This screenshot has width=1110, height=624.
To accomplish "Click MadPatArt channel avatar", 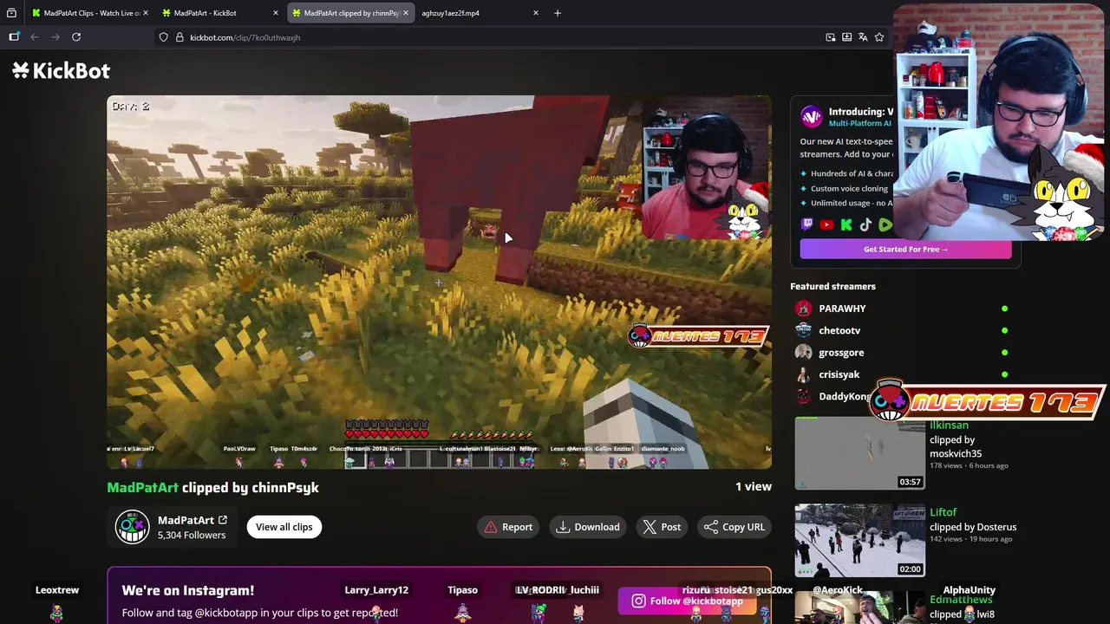I will click(132, 527).
